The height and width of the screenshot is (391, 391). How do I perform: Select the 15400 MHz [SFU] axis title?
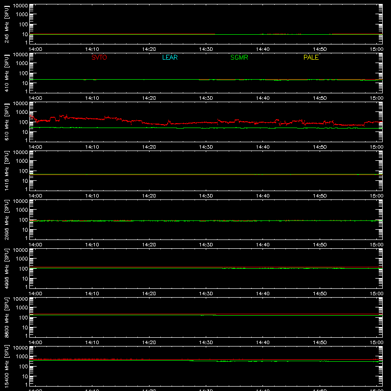(7, 366)
